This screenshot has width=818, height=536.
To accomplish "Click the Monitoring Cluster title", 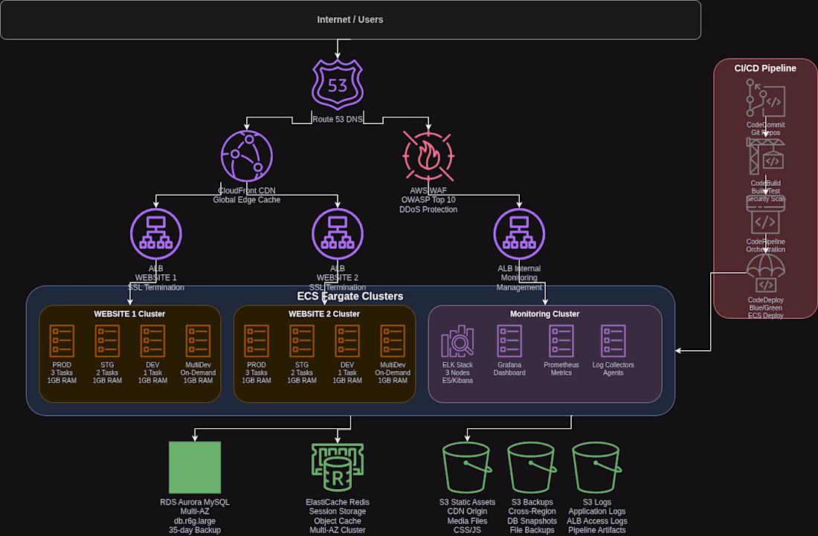I will click(544, 314).
